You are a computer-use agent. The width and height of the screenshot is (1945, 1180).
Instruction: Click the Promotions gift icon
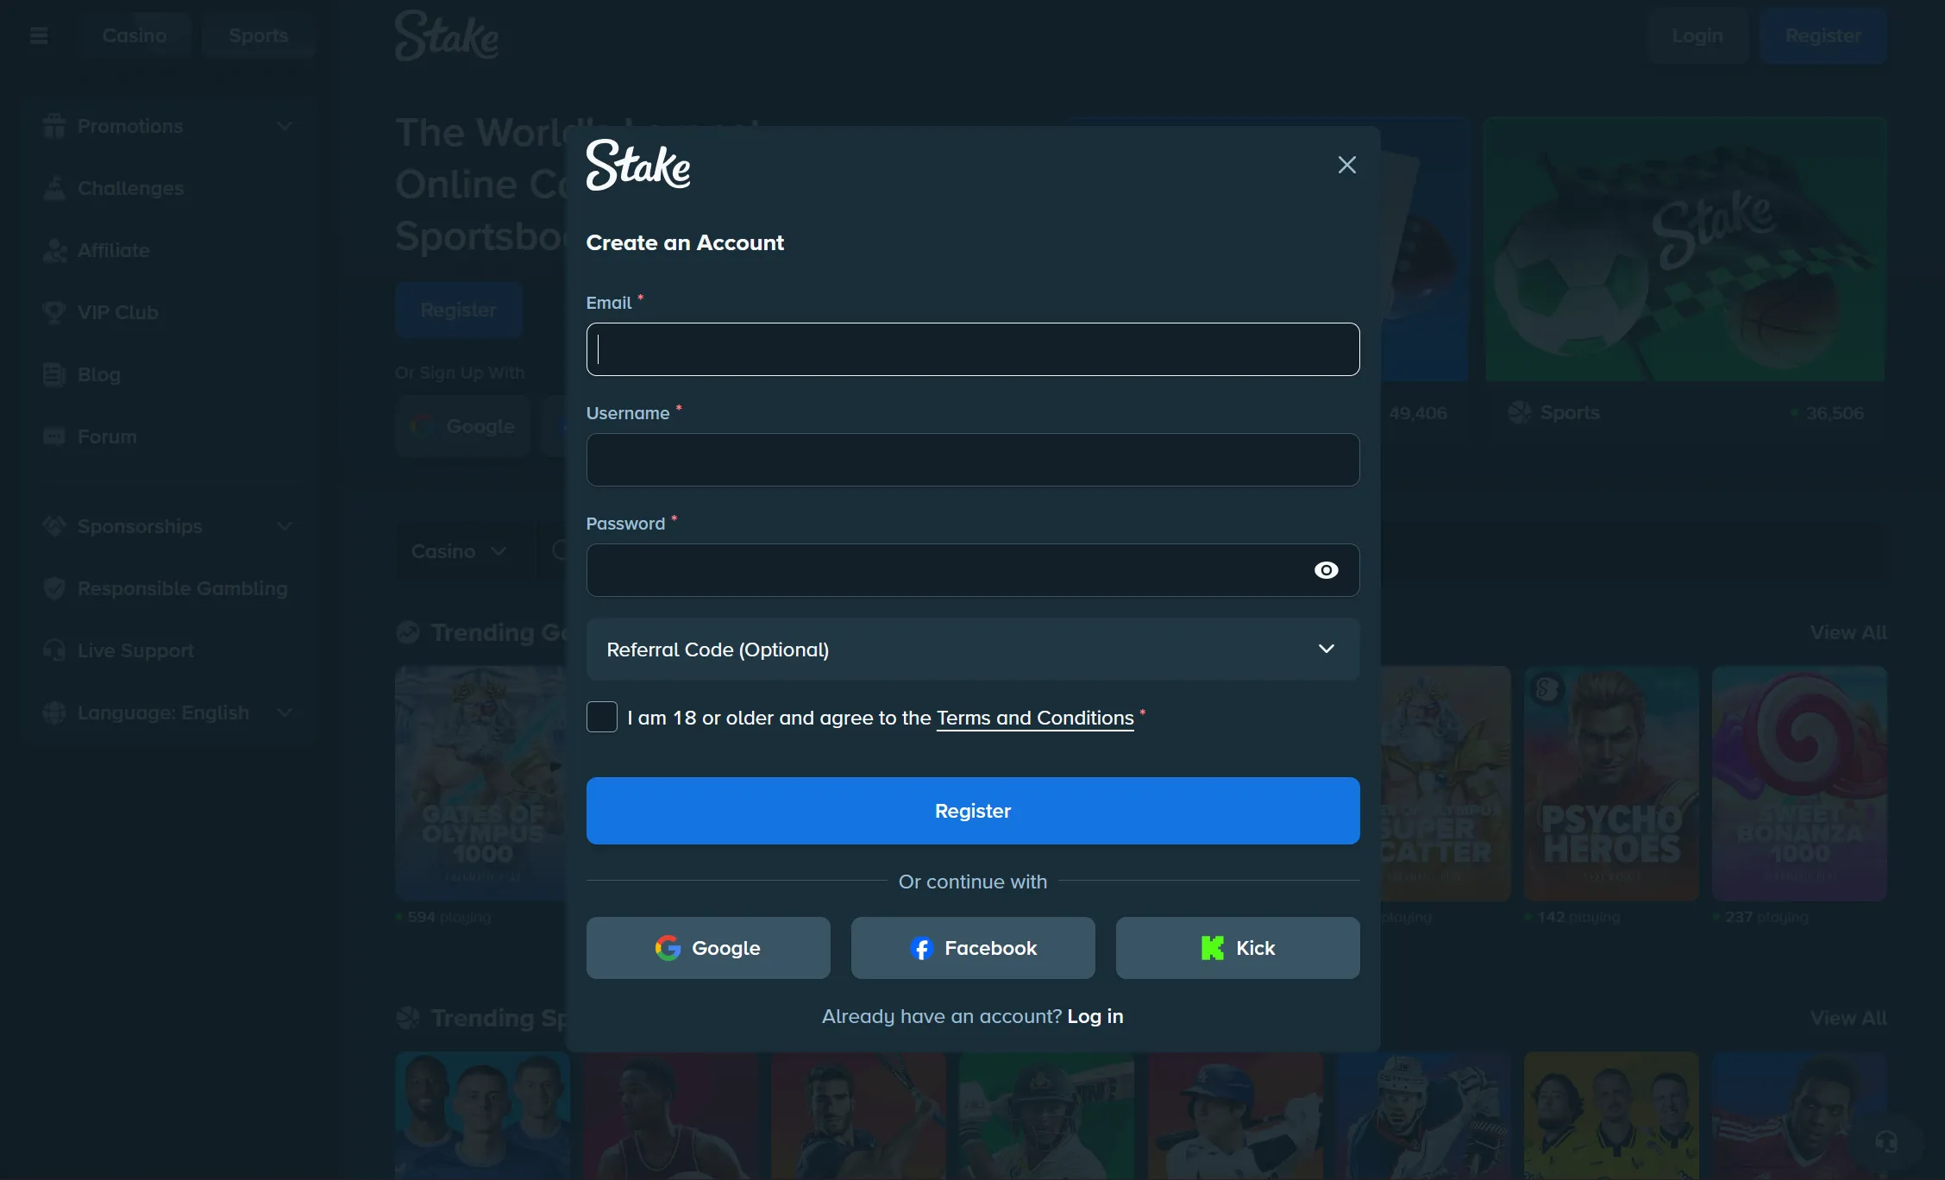click(54, 126)
